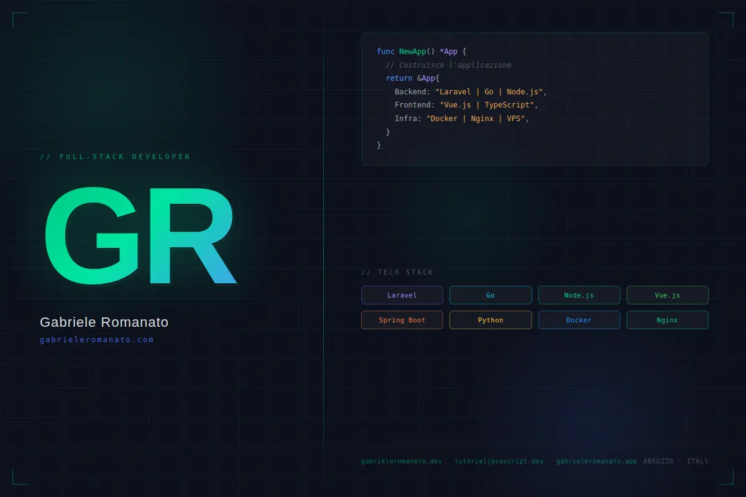Open tutorialjavascript.dev footer link
Image resolution: width=746 pixels, height=497 pixels.
pyautogui.click(x=499, y=461)
